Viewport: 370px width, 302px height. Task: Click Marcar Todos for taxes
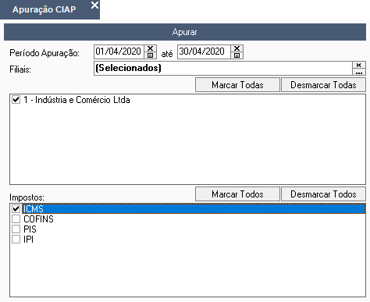click(237, 194)
